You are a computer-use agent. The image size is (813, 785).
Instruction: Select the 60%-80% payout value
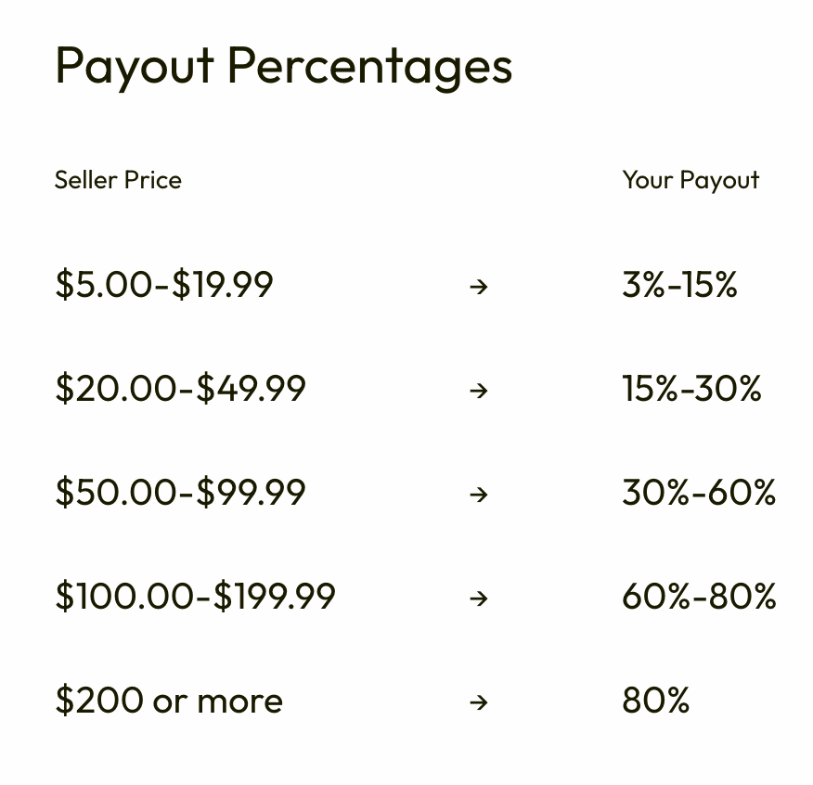(x=699, y=597)
